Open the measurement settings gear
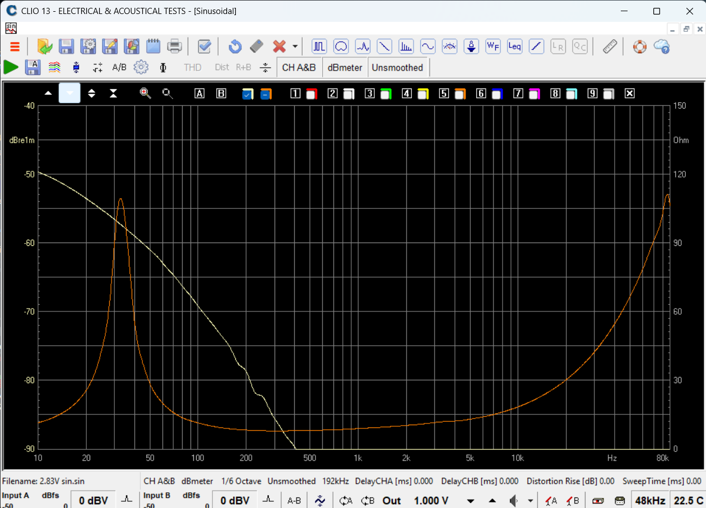The image size is (706, 508). pyautogui.click(x=141, y=67)
